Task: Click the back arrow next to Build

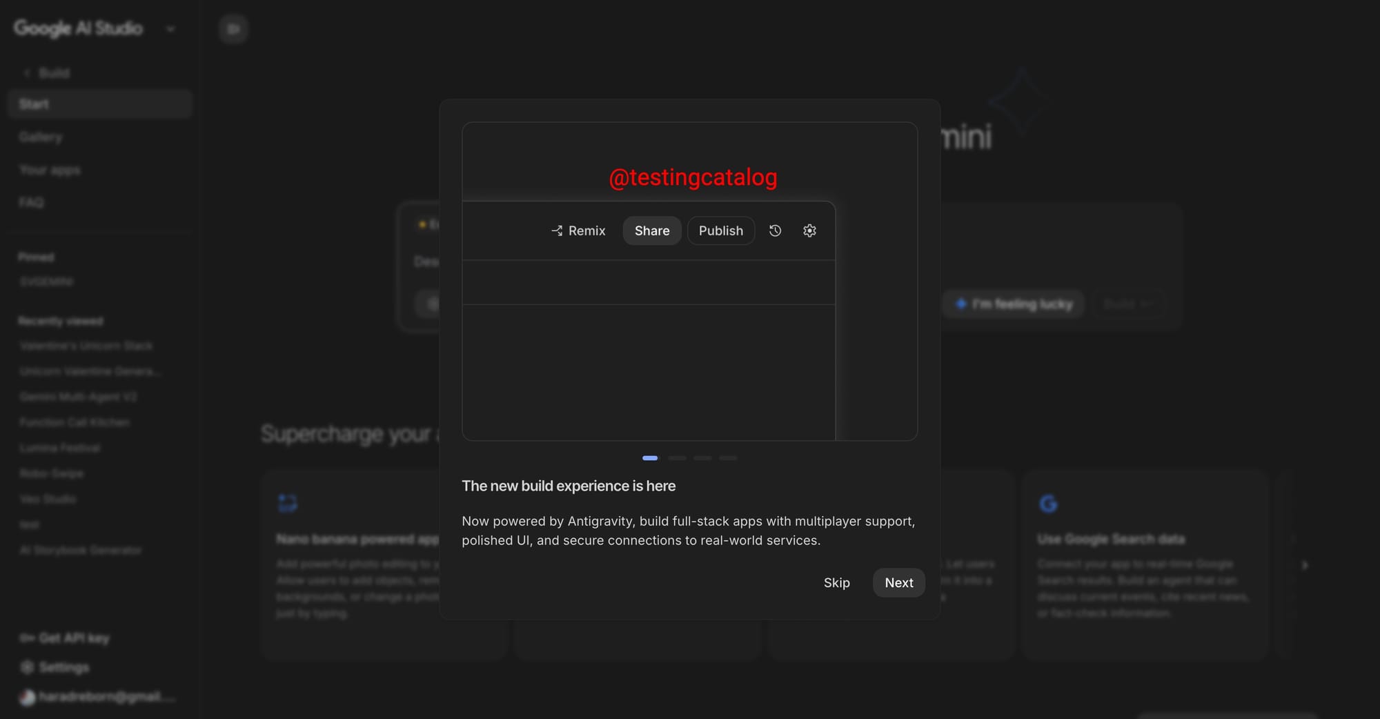Action: [26, 72]
